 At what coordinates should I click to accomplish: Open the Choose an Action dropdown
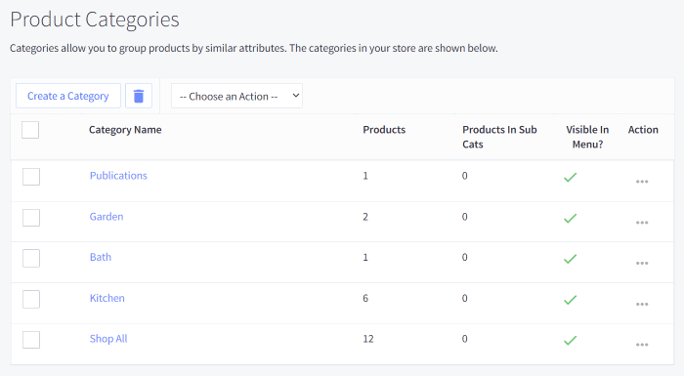(x=236, y=96)
